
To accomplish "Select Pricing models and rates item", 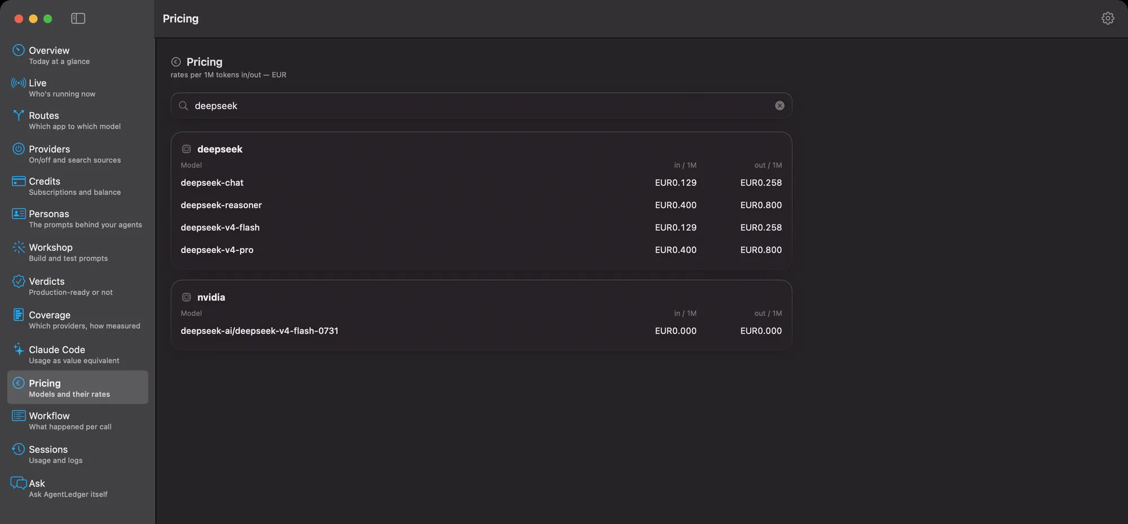I will pyautogui.click(x=78, y=388).
